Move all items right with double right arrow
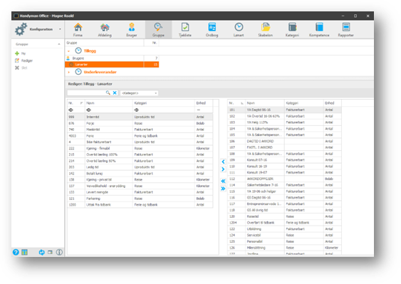 click(223, 189)
